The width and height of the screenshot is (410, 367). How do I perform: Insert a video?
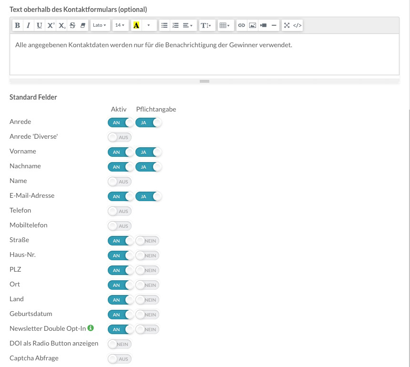tap(264, 25)
